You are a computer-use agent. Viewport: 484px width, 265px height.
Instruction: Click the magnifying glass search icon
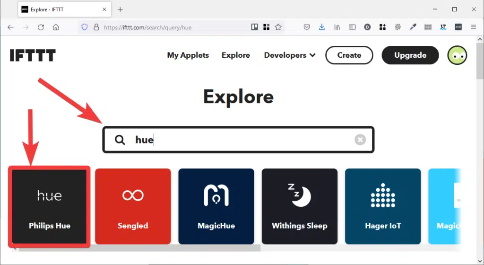coord(120,140)
